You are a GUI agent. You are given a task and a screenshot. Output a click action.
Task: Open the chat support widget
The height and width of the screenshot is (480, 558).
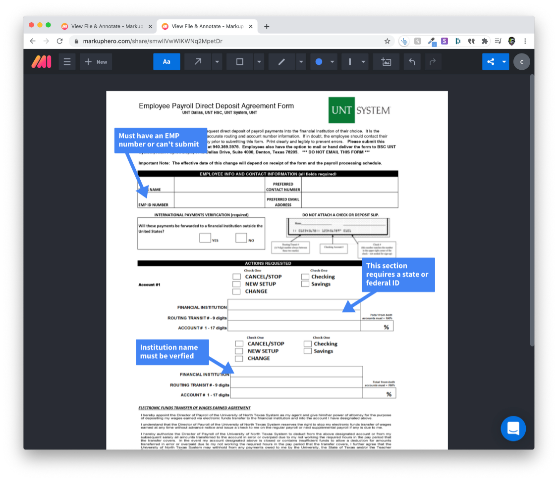(513, 429)
